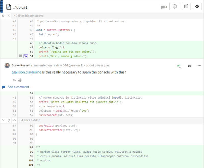Open file in new tab icon
The image size is (204, 168).
(186, 6)
